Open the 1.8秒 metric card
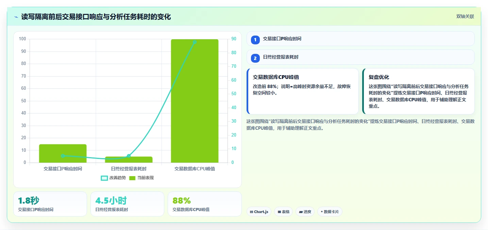This screenshot has width=488, height=230. [x=50, y=204]
